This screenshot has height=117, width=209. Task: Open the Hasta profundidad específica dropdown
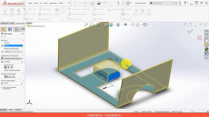point(14,58)
